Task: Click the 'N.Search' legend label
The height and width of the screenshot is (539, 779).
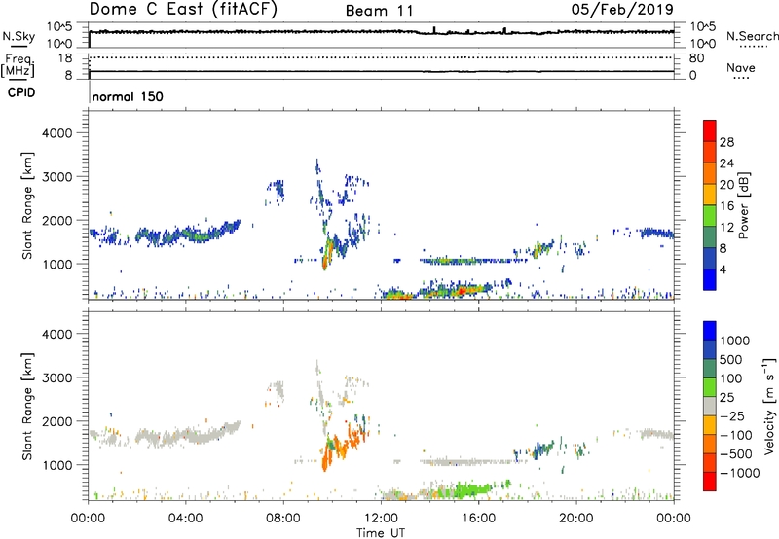Action: tap(752, 36)
